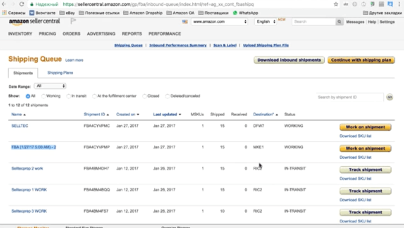Open the Amazon OA bookmarks folder

click(x=180, y=13)
